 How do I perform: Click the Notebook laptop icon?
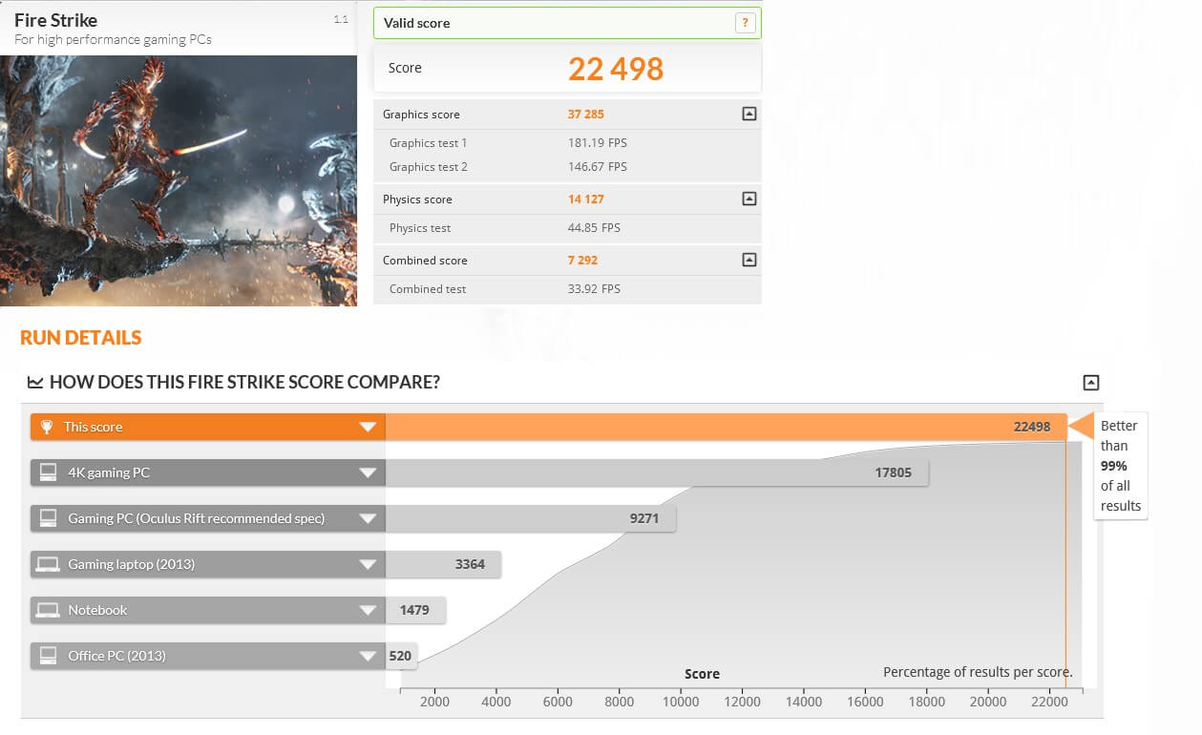coord(47,610)
